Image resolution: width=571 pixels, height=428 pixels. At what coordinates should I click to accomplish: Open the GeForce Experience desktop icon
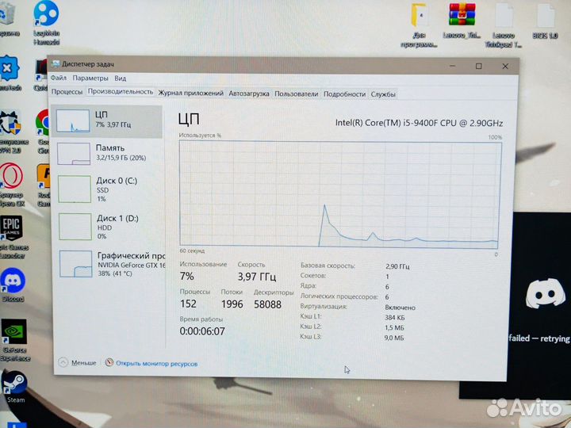pyautogui.click(x=13, y=339)
